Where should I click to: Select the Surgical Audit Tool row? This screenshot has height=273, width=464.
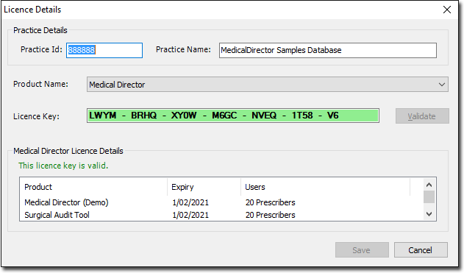[221, 215]
